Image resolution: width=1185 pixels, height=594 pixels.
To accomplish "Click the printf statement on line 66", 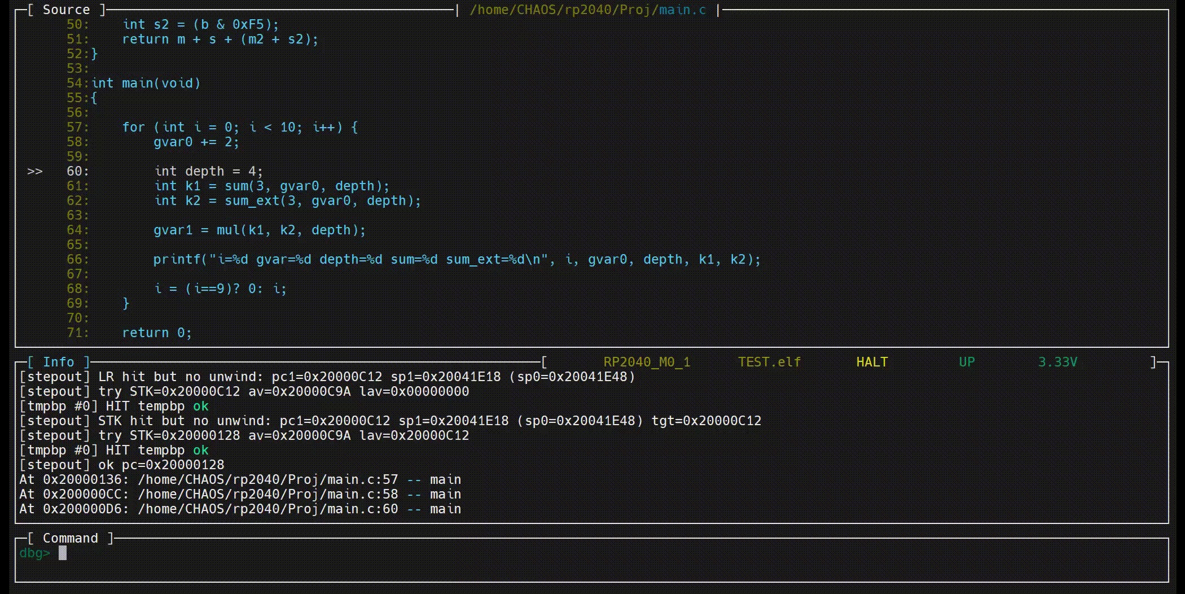I will (x=457, y=259).
